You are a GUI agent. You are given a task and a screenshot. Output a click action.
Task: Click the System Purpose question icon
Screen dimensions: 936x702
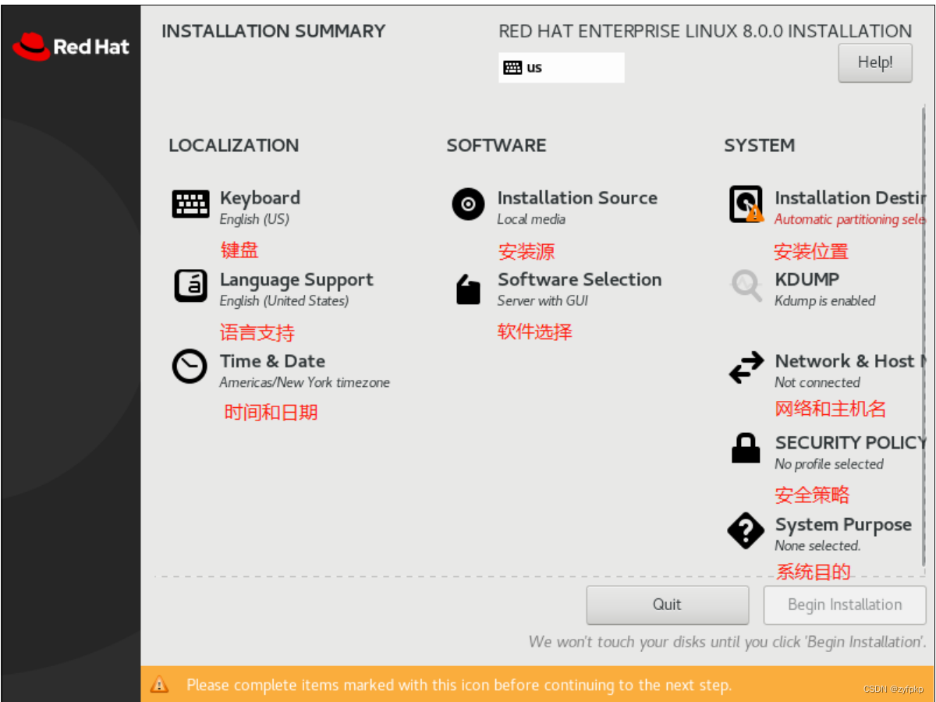point(746,530)
